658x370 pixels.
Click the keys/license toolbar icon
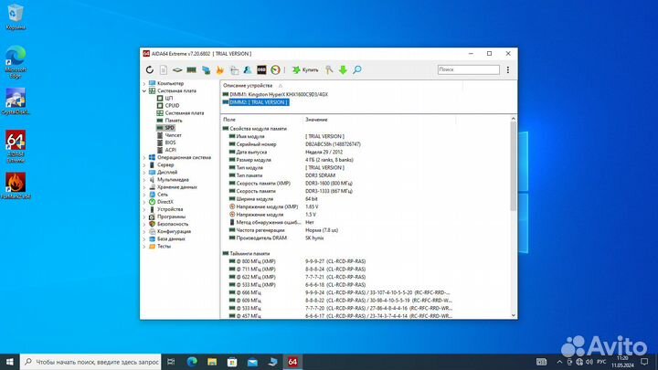pos(329,70)
